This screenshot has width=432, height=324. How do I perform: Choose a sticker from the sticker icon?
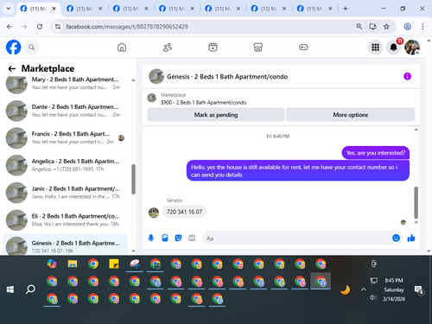click(178, 238)
